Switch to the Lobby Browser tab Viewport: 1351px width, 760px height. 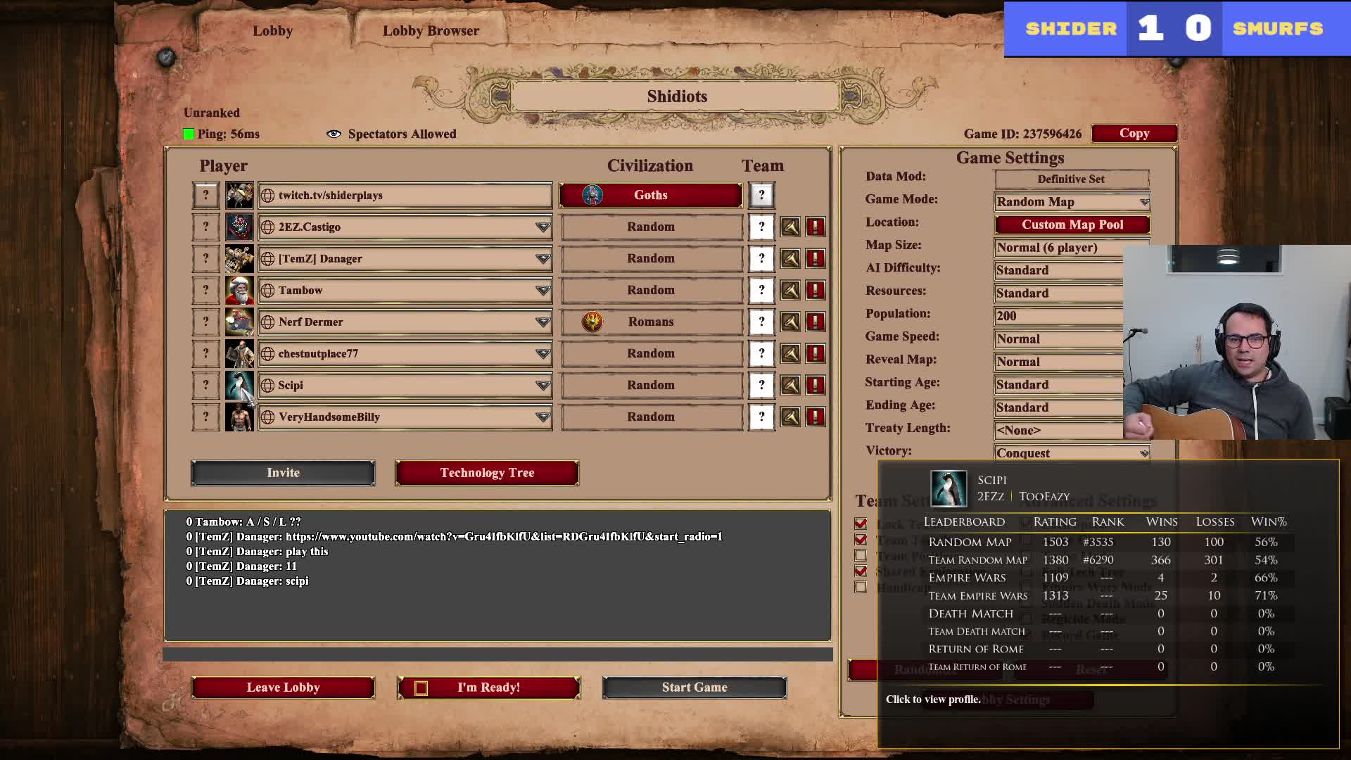[x=431, y=31]
